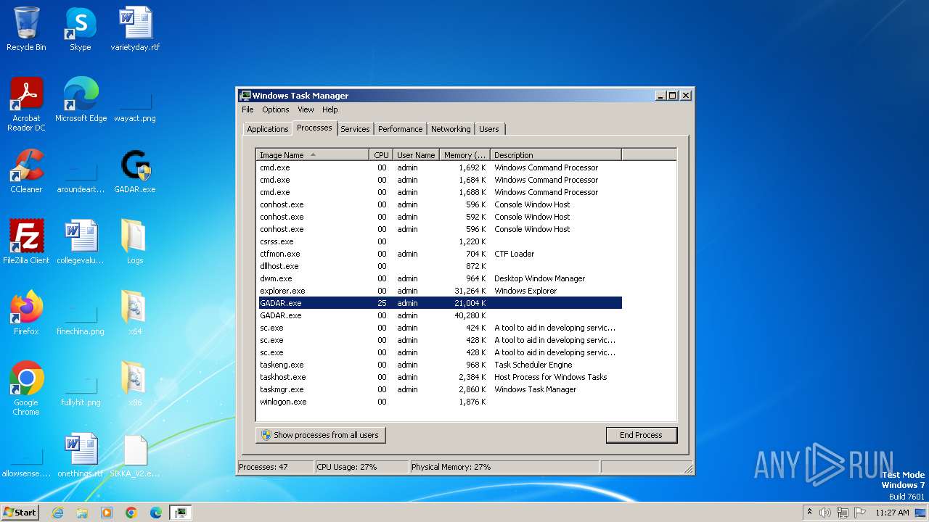The height and width of the screenshot is (522, 929).
Task: Open the Start menu
Action: 20,513
